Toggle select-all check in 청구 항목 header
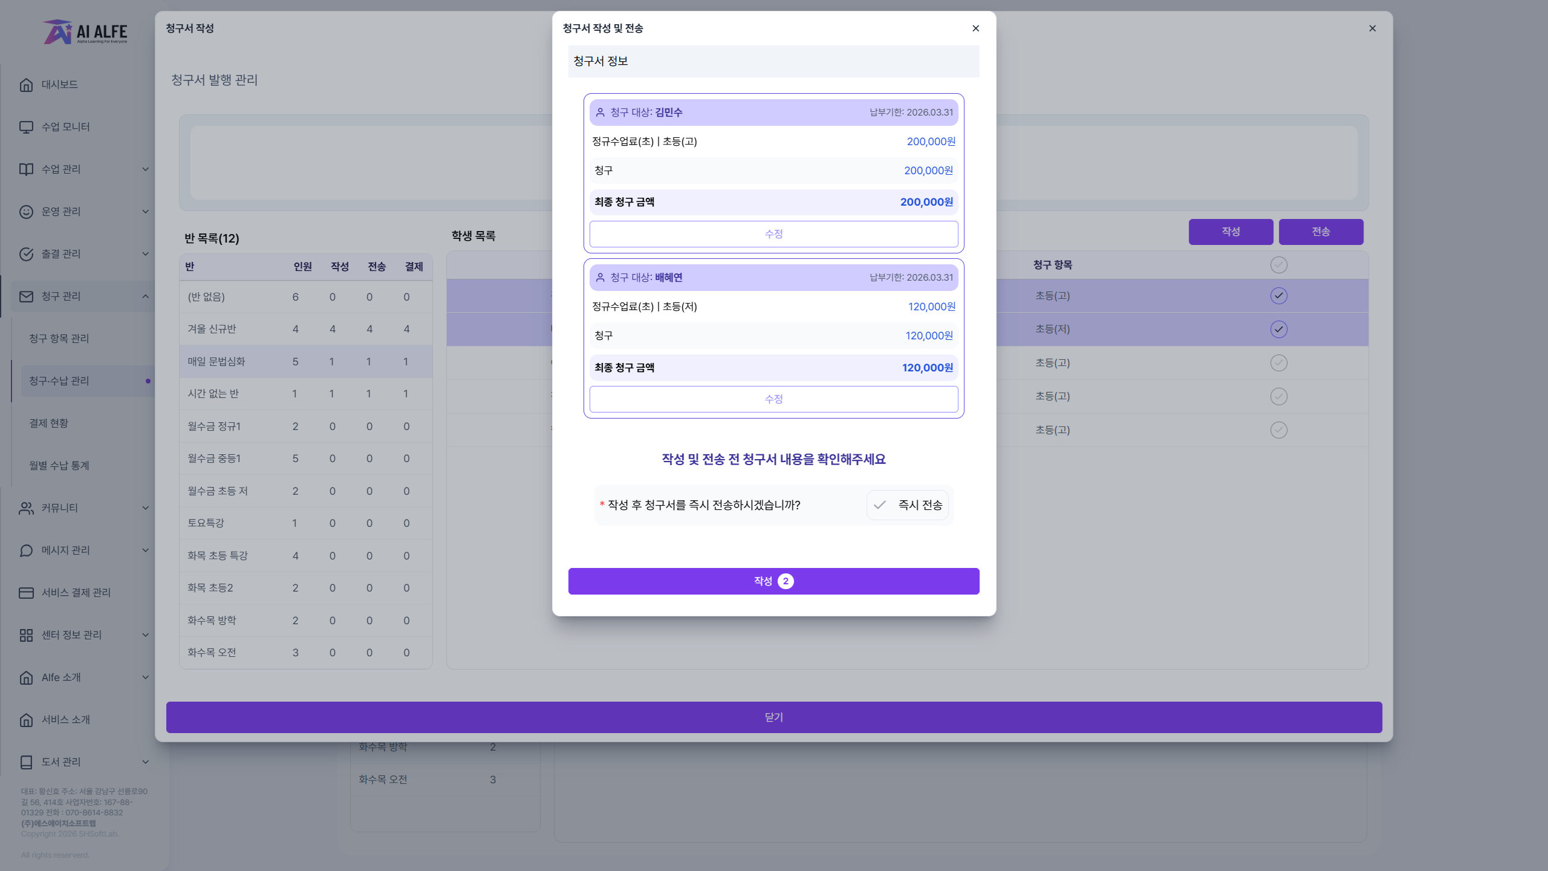Viewport: 1548px width, 871px height. (x=1278, y=265)
